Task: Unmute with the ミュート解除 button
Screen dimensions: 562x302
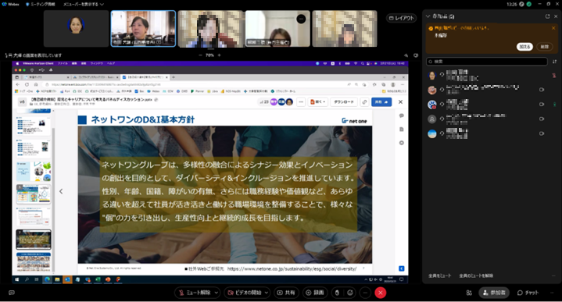Action: [x=195, y=293]
